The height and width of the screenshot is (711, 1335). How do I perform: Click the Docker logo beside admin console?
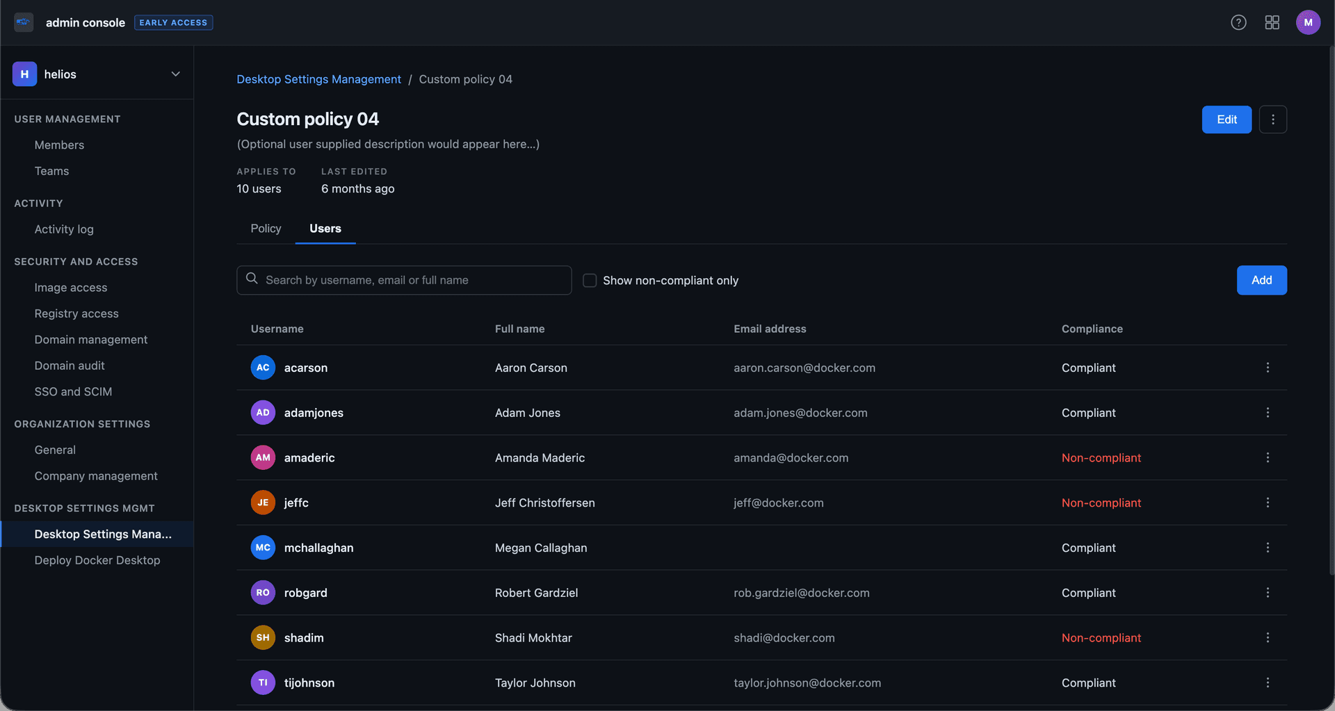tap(24, 22)
